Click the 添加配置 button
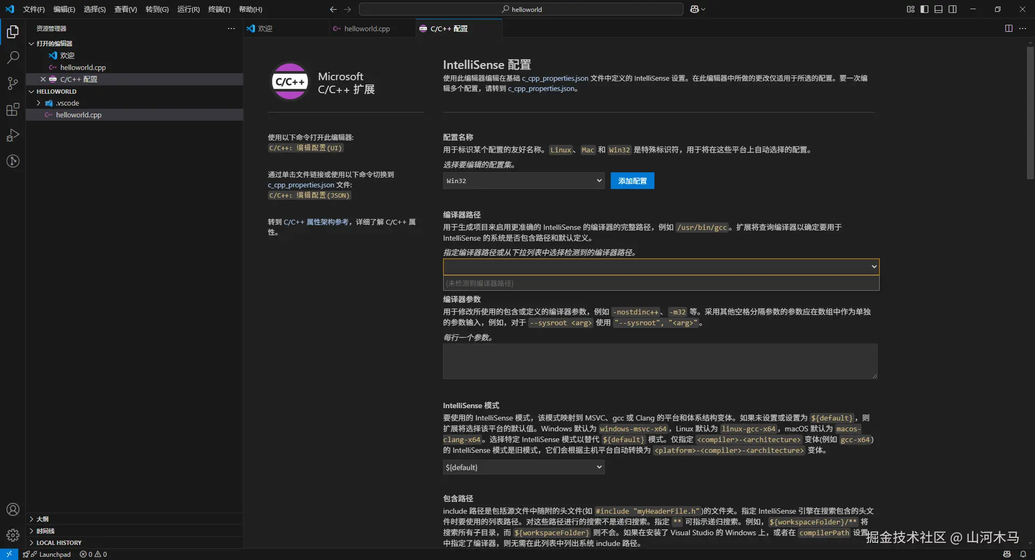 [632, 181]
